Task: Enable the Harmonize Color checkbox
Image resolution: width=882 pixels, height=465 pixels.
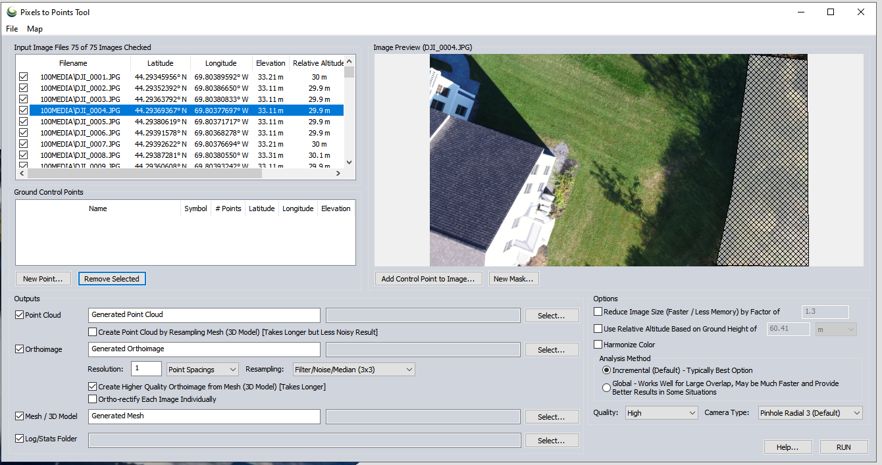Action: tap(598, 345)
